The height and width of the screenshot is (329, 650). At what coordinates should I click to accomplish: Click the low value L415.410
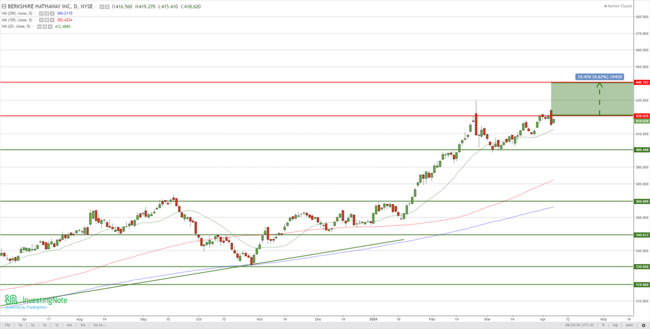point(168,7)
